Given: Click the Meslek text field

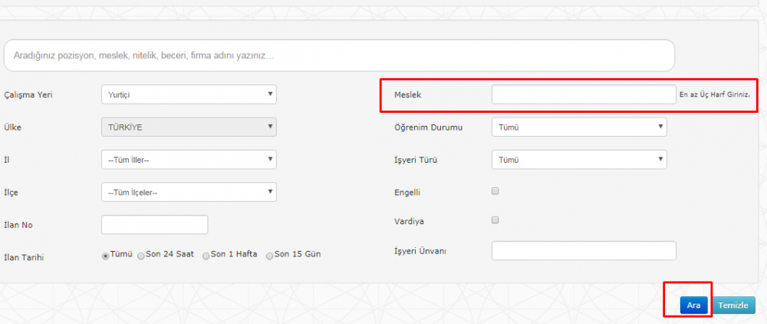Looking at the screenshot, I should 584,94.
